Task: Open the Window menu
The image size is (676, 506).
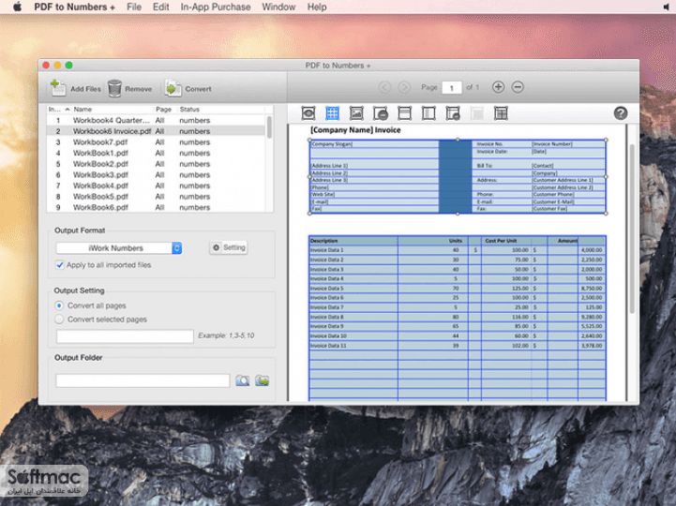Action: coord(278,7)
